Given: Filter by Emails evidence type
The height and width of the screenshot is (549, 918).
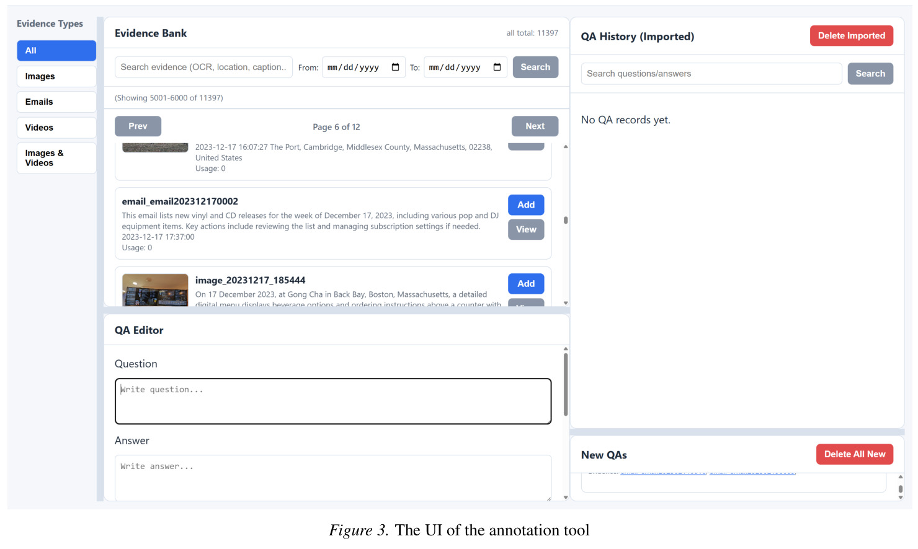Looking at the screenshot, I should click(x=56, y=102).
